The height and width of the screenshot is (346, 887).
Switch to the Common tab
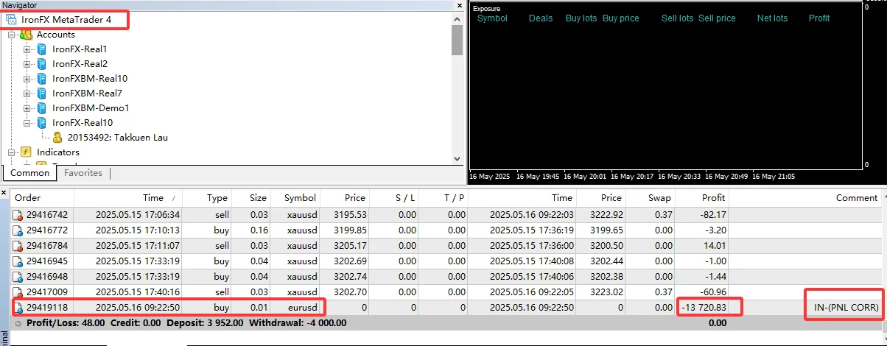[29, 173]
